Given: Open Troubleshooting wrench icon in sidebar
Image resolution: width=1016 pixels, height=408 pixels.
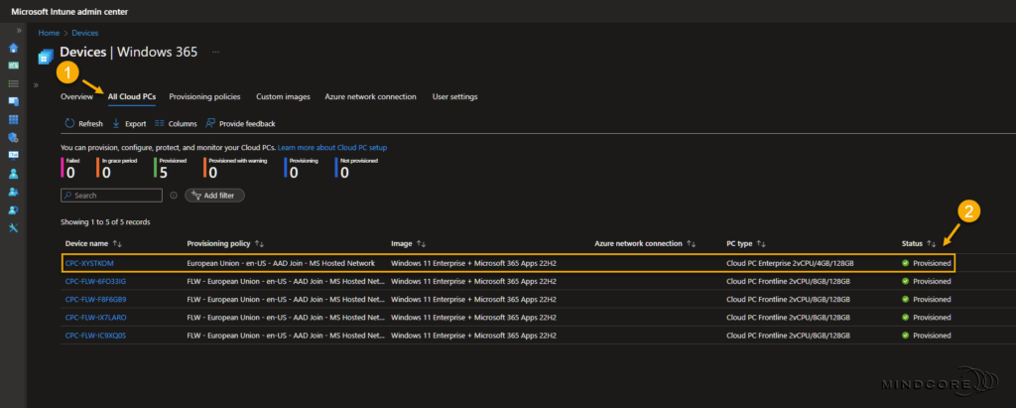Looking at the screenshot, I should pos(14,227).
